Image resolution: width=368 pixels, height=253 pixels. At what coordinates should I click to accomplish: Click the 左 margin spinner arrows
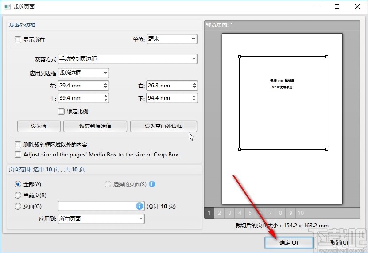105,86
